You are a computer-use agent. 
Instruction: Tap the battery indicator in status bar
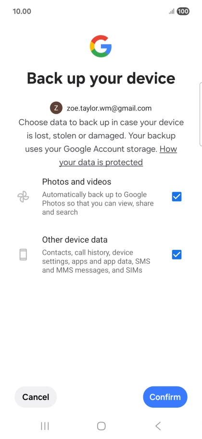[183, 12]
